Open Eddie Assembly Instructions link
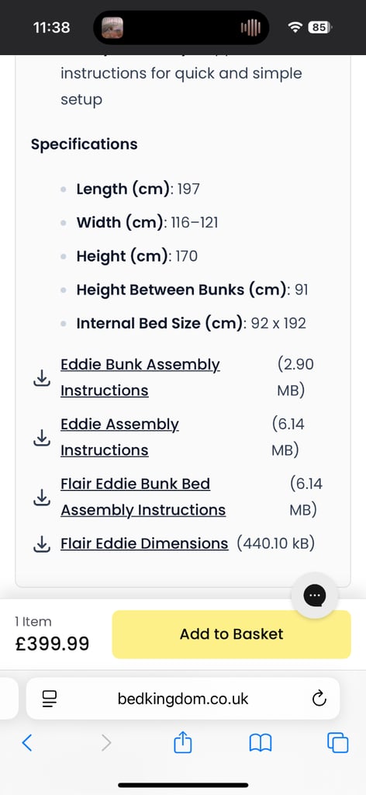366x795 pixels. pos(120,437)
